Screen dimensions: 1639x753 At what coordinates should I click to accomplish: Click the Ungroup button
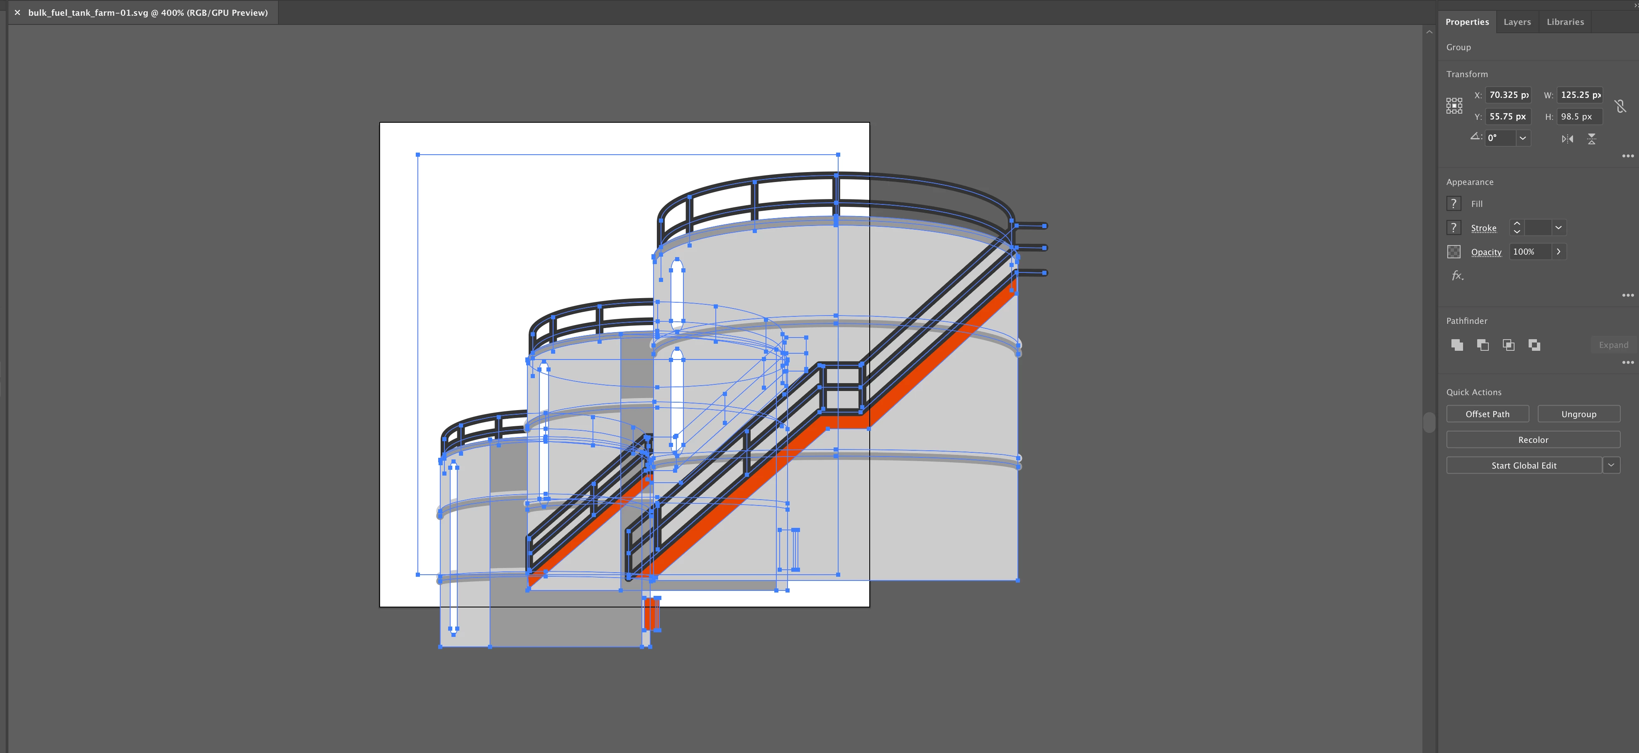1578,414
